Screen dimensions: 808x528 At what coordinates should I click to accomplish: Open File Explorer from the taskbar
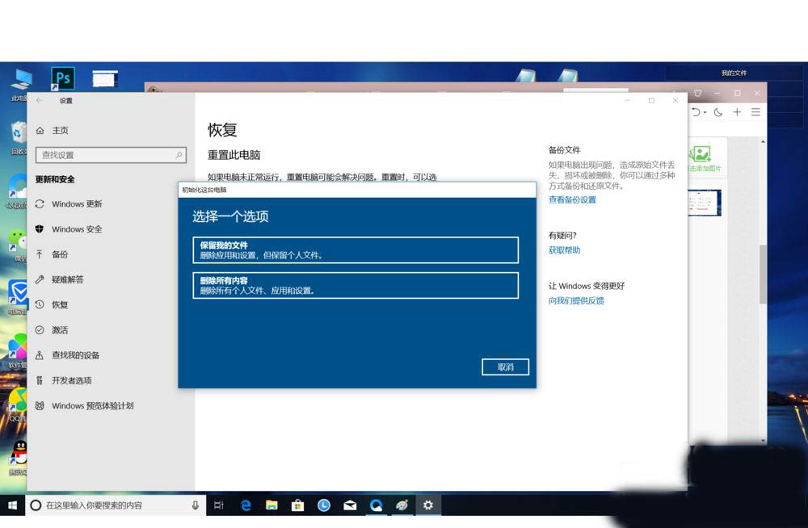point(271,505)
